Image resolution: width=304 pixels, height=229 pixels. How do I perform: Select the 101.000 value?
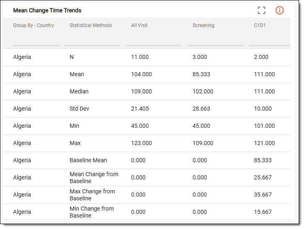pos(264,126)
